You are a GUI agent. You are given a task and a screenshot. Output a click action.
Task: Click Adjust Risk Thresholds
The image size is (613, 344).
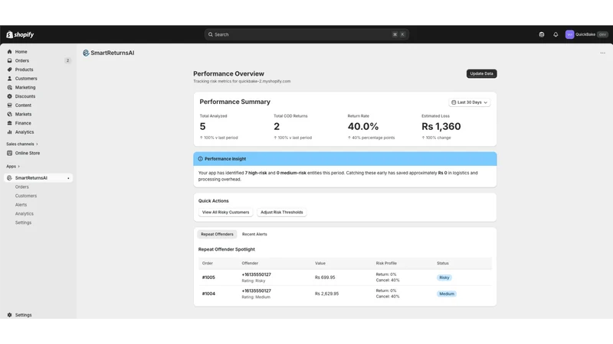[x=282, y=213]
